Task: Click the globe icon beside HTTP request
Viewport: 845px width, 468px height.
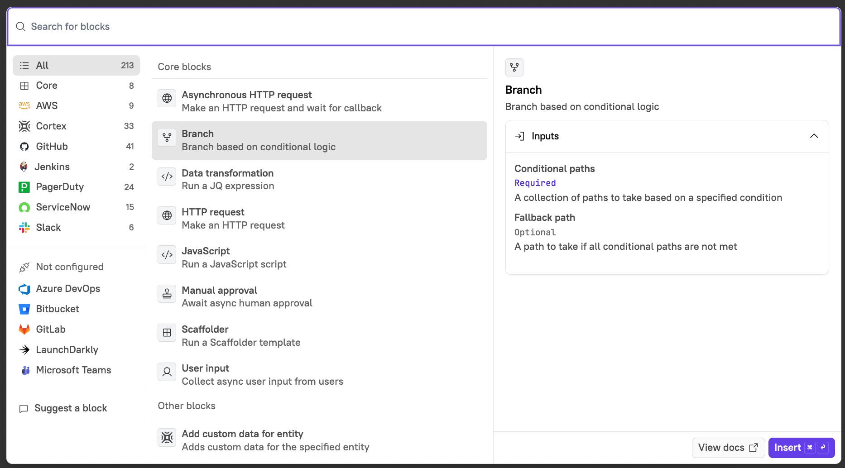Action: coord(167,215)
